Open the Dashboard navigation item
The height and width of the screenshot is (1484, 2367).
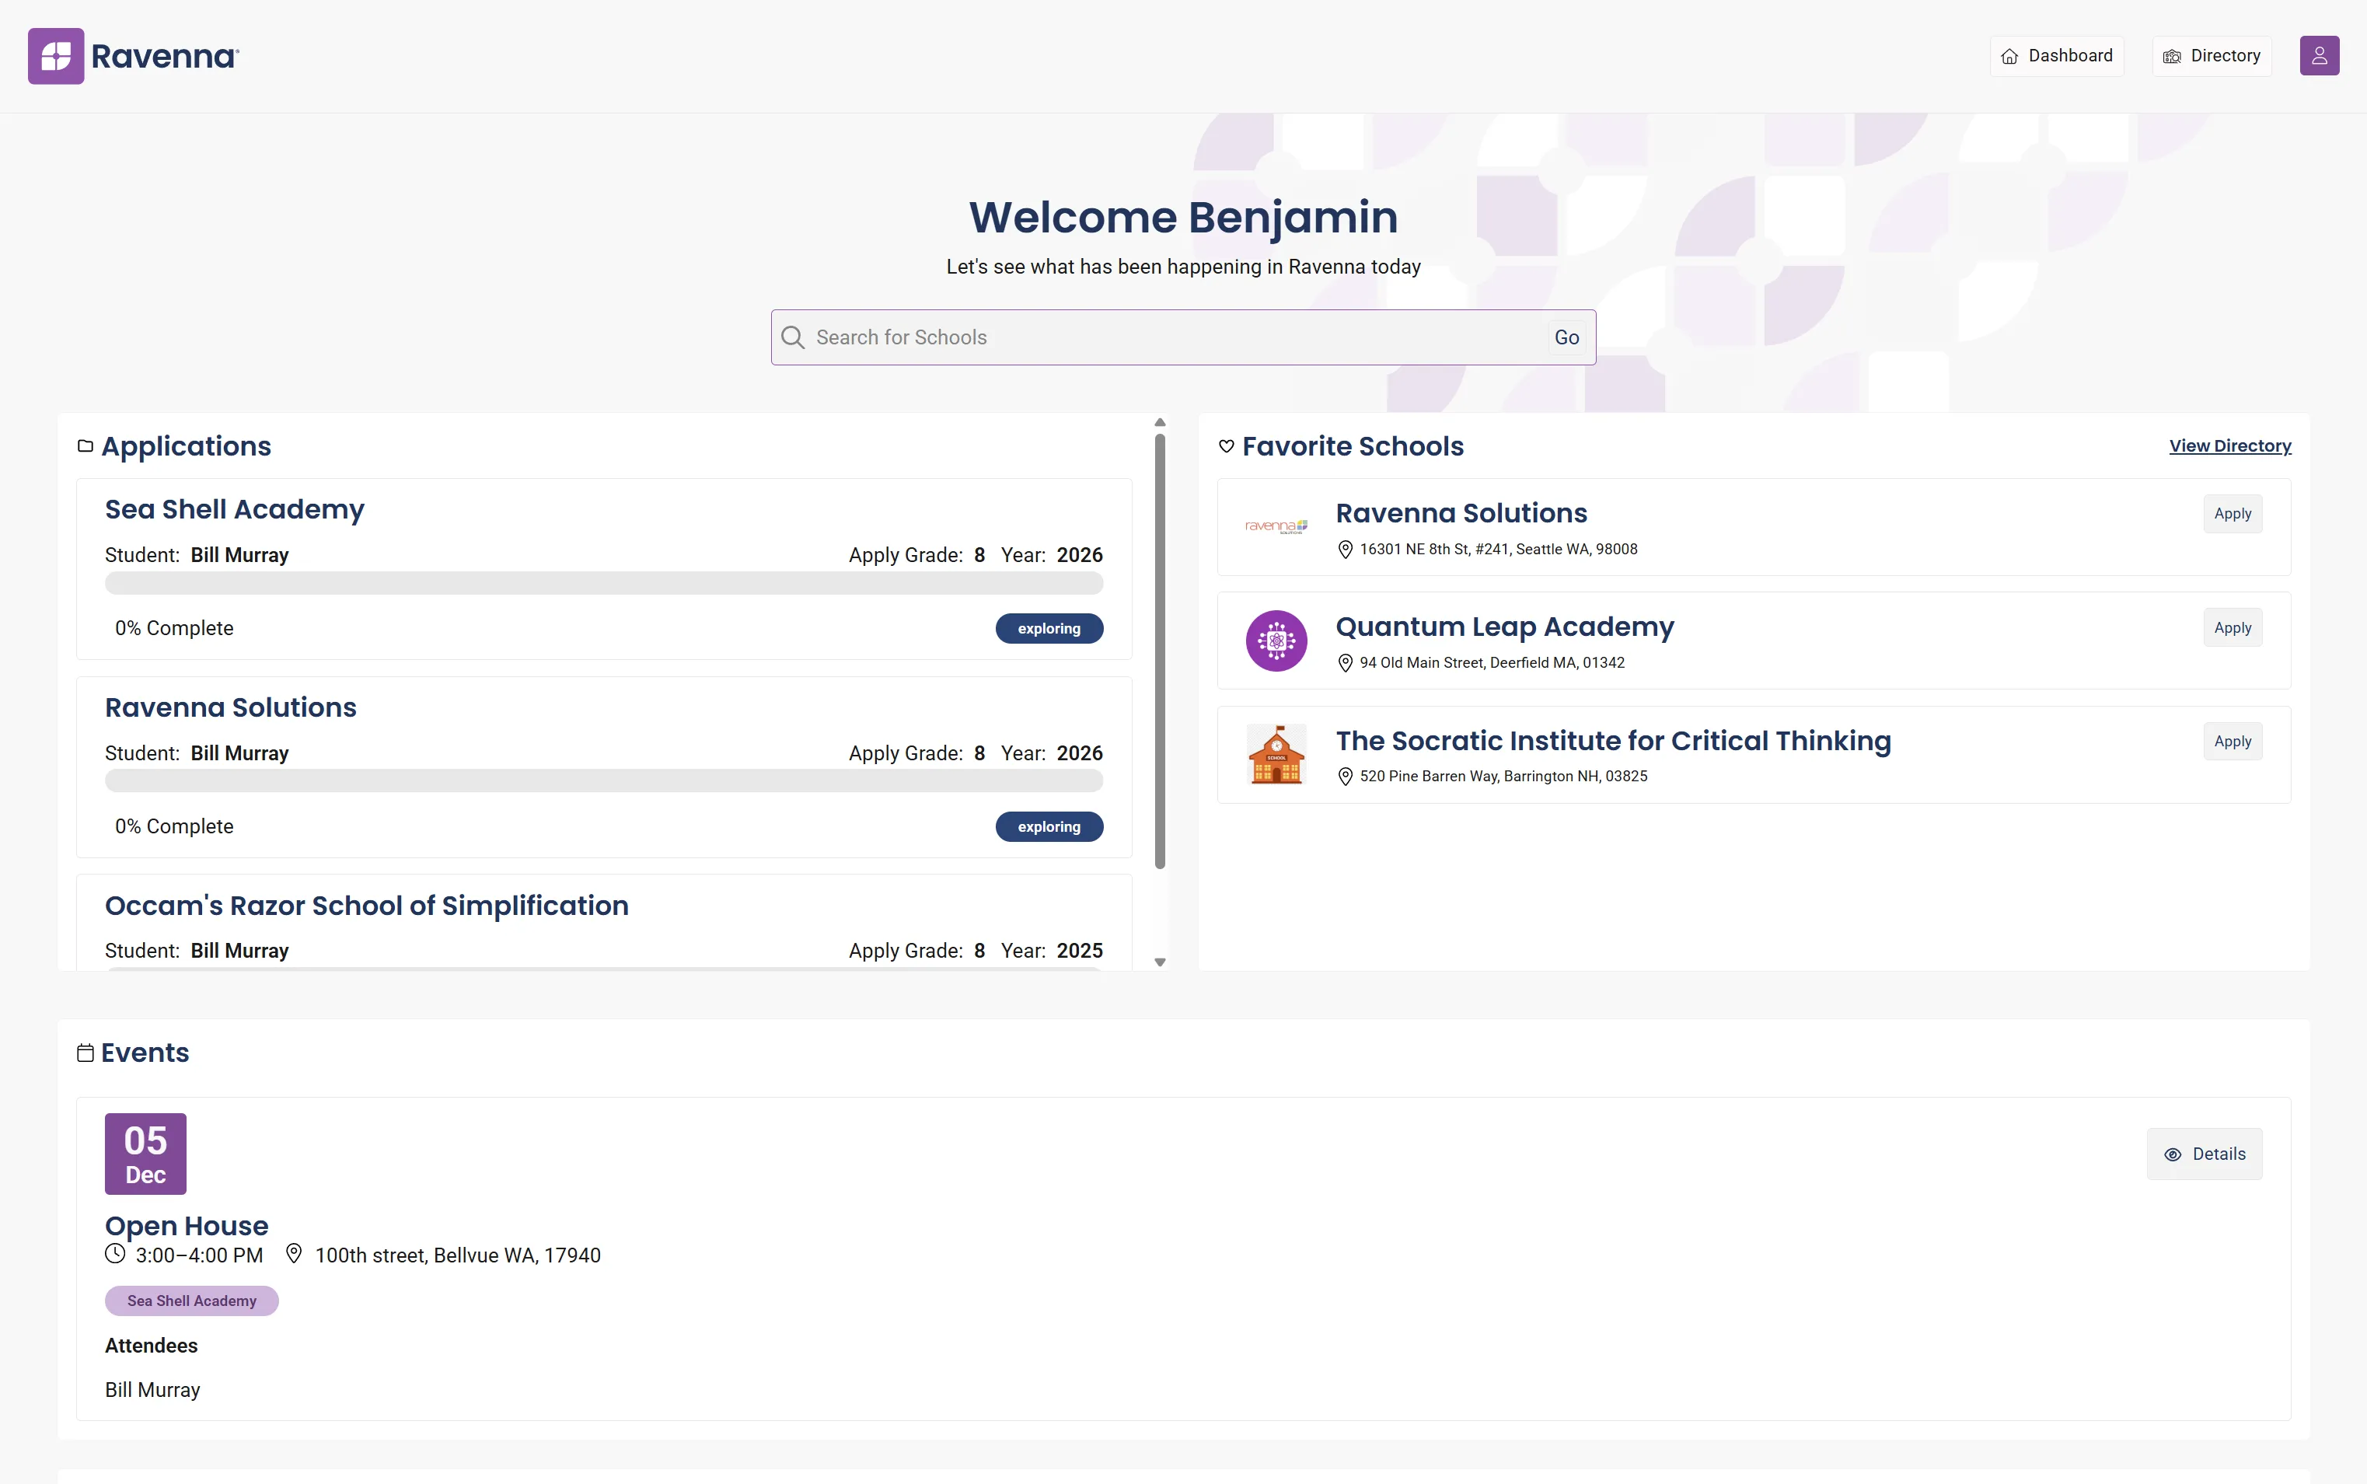2056,55
